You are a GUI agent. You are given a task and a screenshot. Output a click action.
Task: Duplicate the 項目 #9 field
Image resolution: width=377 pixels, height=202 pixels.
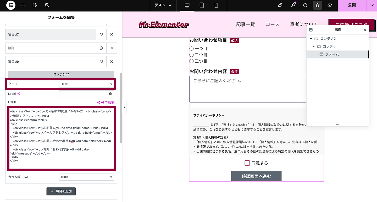pos(101,61)
